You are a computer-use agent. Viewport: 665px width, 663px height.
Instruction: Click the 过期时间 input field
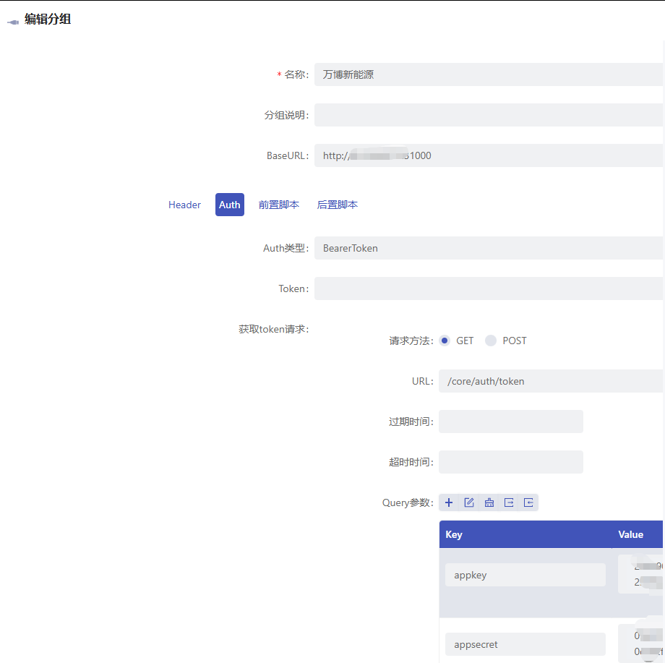[510, 422]
